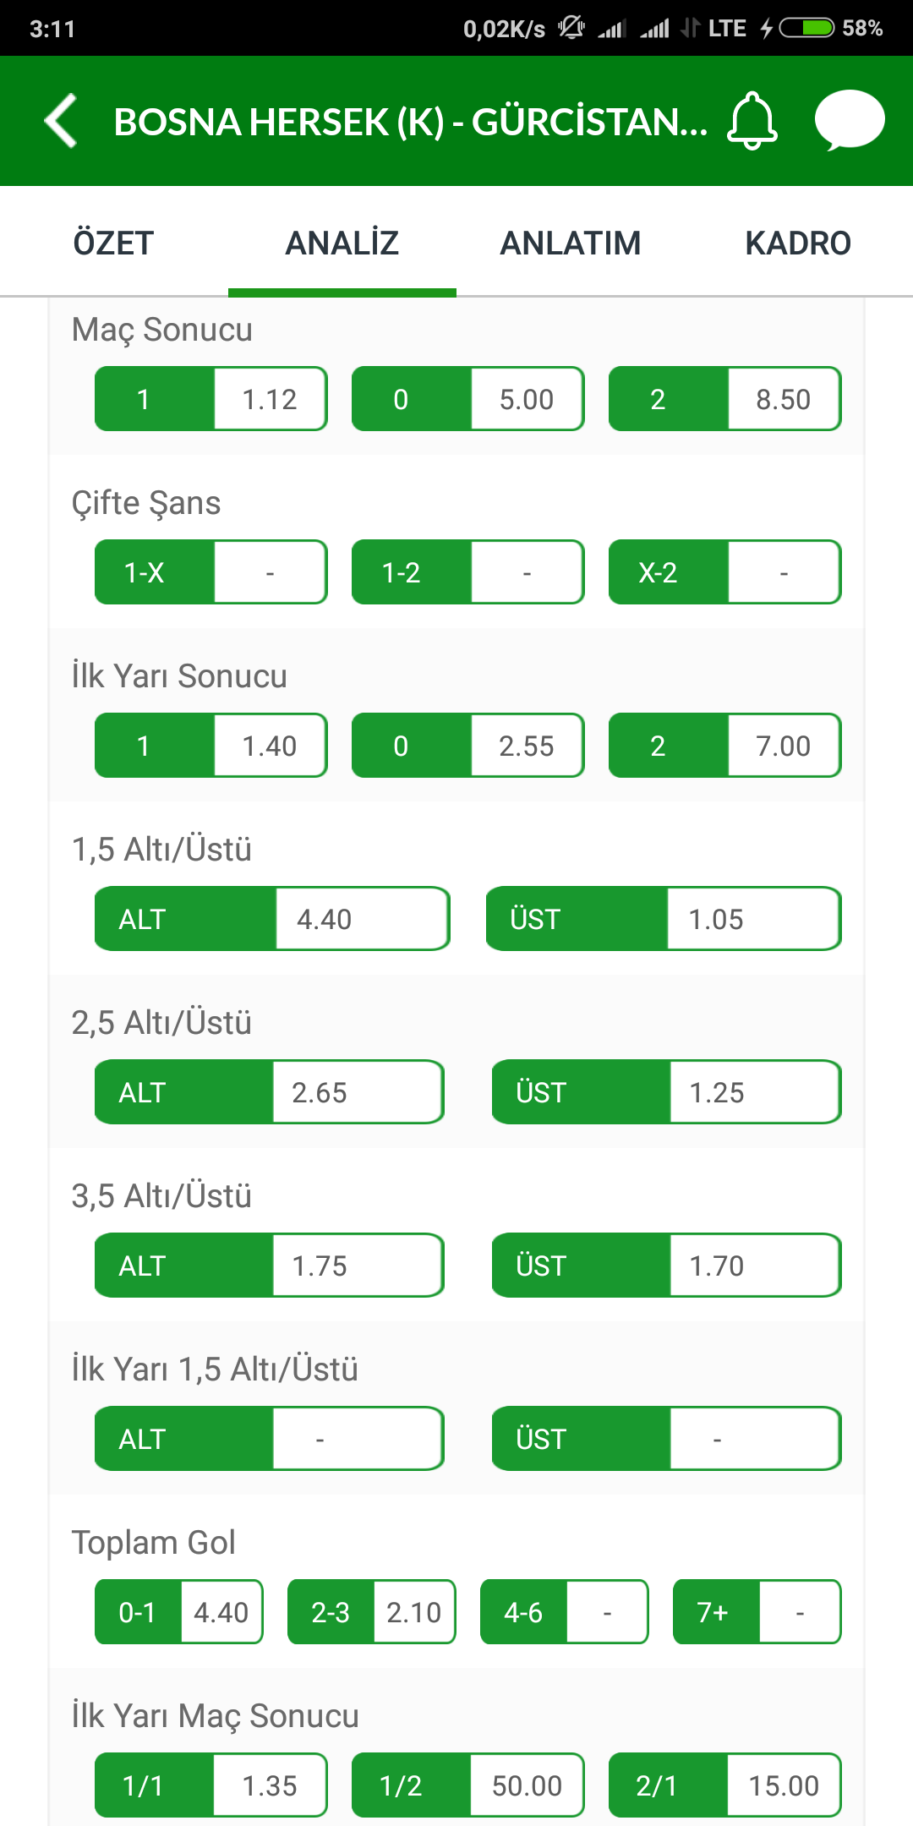Image resolution: width=913 pixels, height=1826 pixels.
Task: Select İlk Yarı Sonucu 0 at 2.55
Action: (468, 746)
